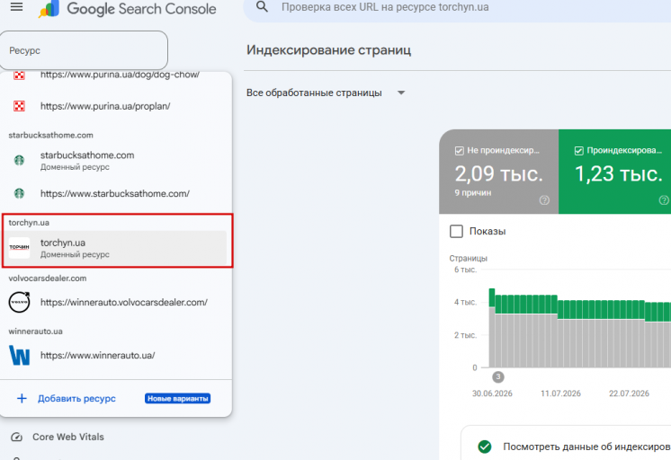Click the Core Web Vitals gauge icon
Image resolution: width=671 pixels, height=460 pixels.
[17, 437]
